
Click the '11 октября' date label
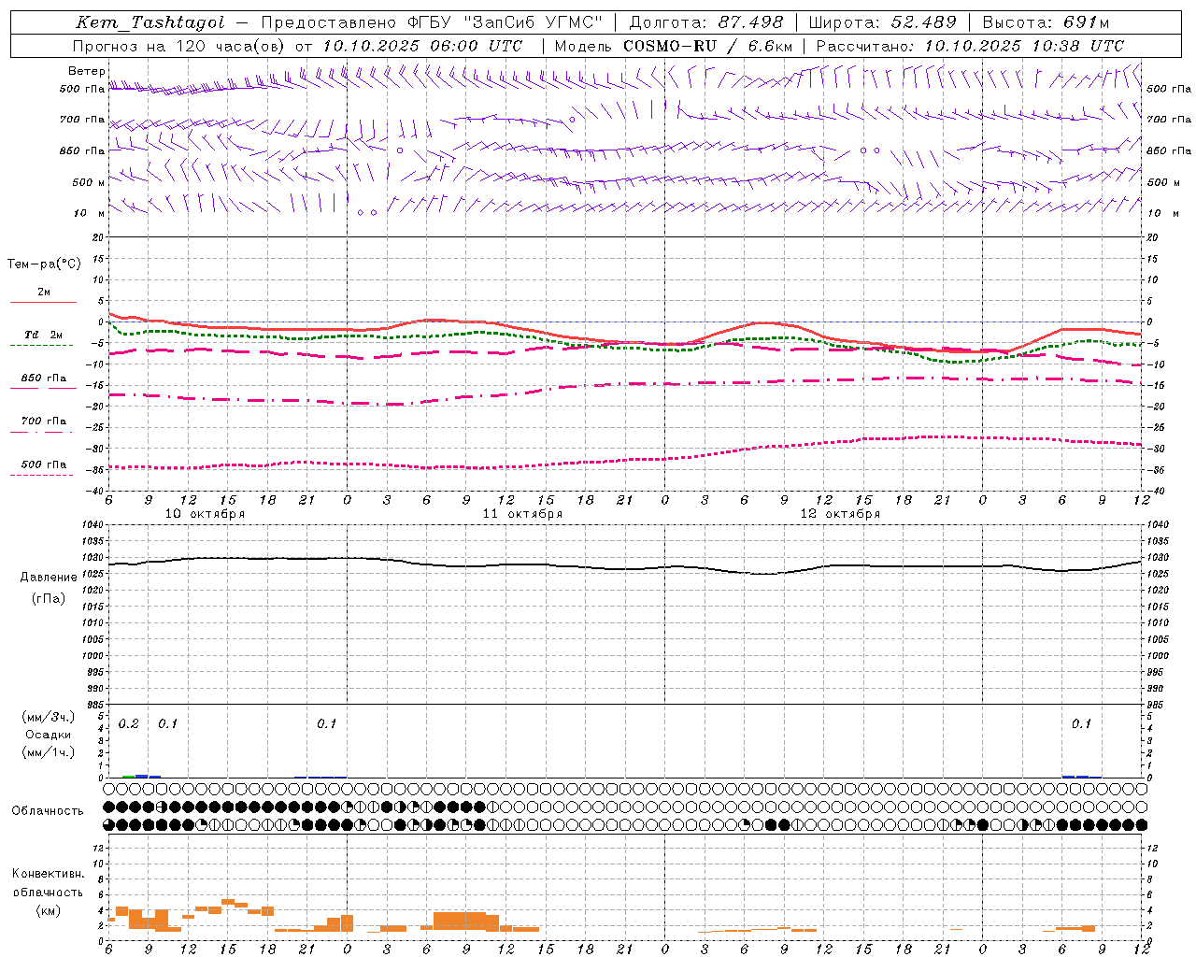522,514
